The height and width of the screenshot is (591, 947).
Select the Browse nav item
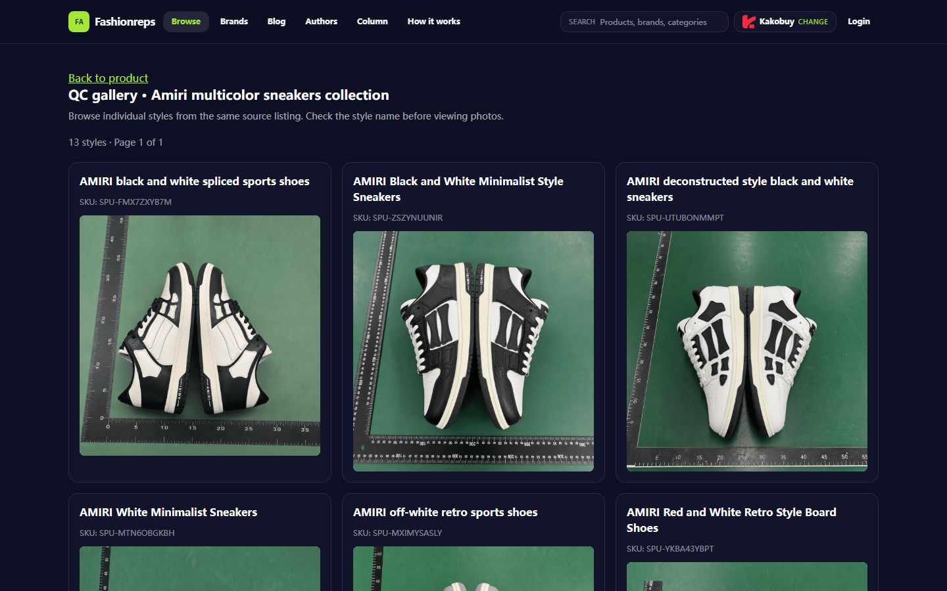coord(186,22)
